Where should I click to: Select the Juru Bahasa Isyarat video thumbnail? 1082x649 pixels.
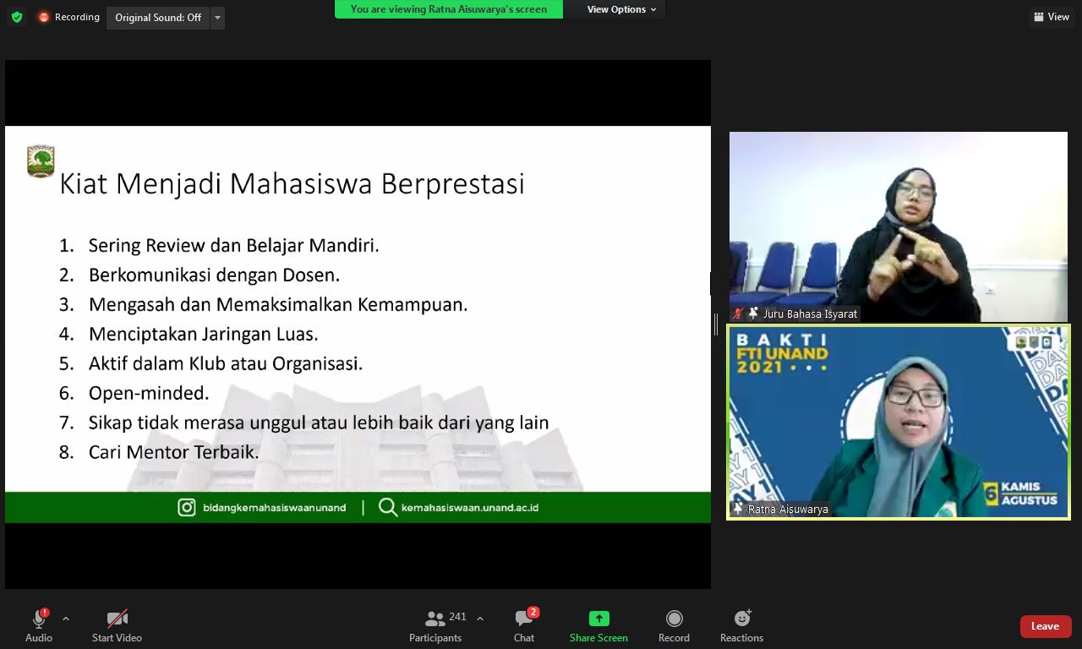tap(898, 226)
